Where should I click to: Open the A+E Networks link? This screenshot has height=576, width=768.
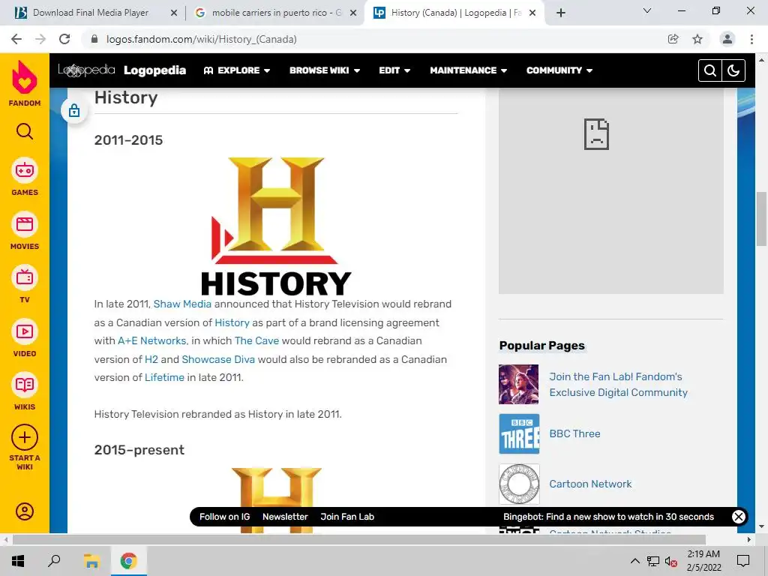(151, 340)
